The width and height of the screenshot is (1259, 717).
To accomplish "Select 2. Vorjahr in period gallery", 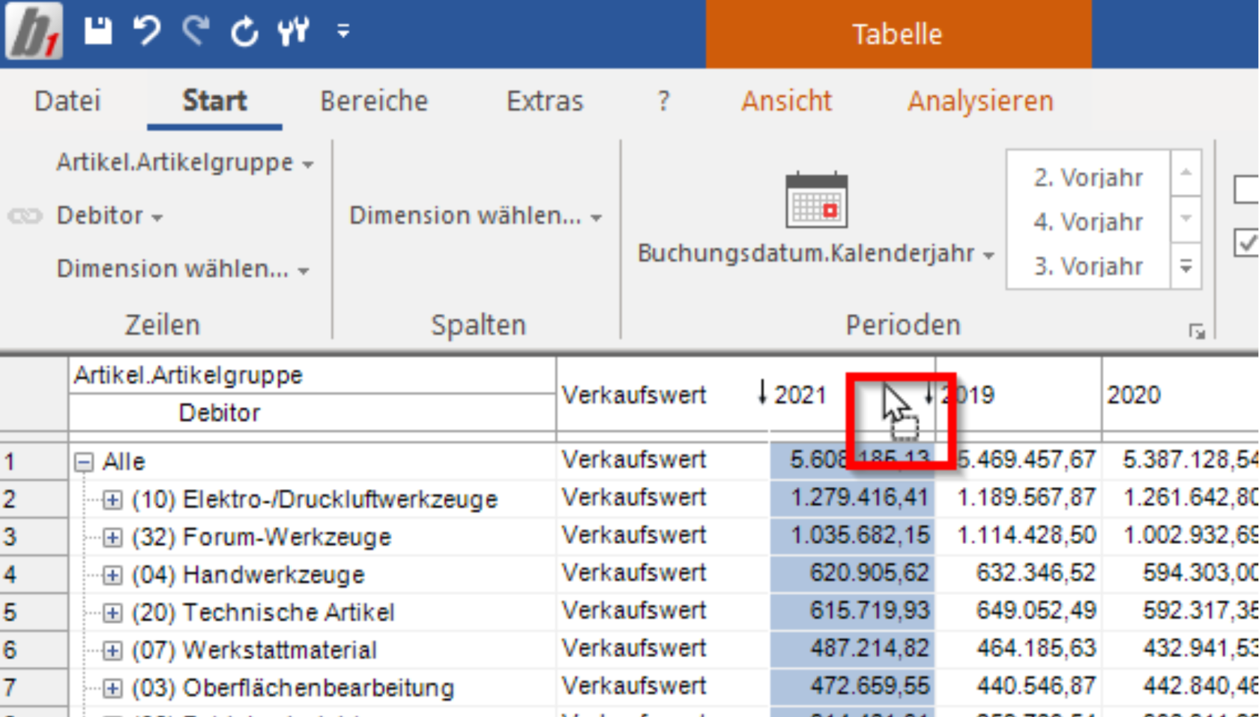I will [x=1089, y=178].
